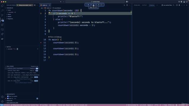Image resolution: width=189 pixels, height=106 pixels.
Task: Click the command center search box
Action: [95, 2]
